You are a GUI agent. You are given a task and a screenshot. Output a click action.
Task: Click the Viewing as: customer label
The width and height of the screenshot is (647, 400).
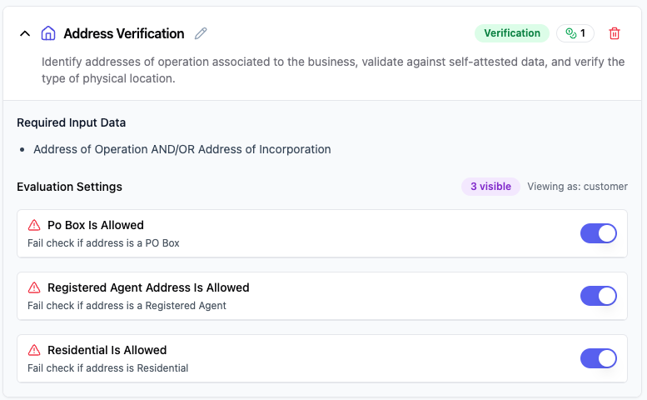tap(577, 187)
